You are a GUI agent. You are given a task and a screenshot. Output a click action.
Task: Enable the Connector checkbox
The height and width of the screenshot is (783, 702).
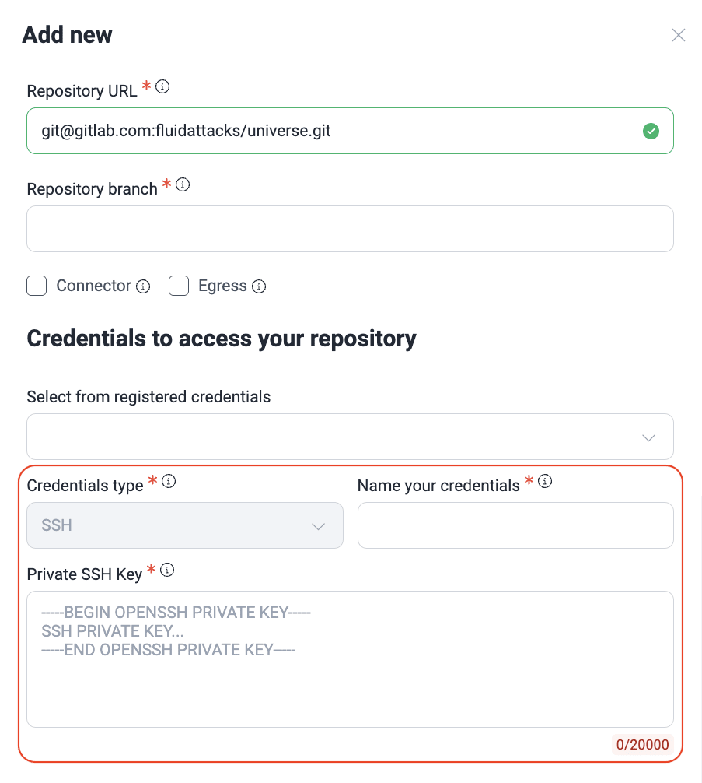(37, 286)
